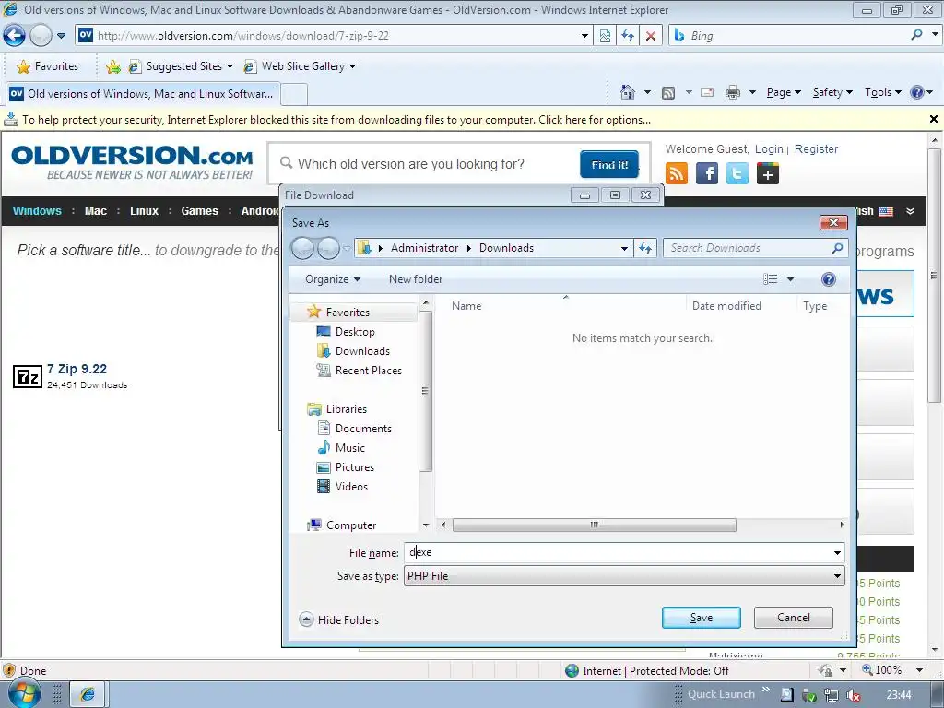Screen dimensions: 944x708
Task: Click the RSS Feeds icon in command bar
Action: [668, 93]
